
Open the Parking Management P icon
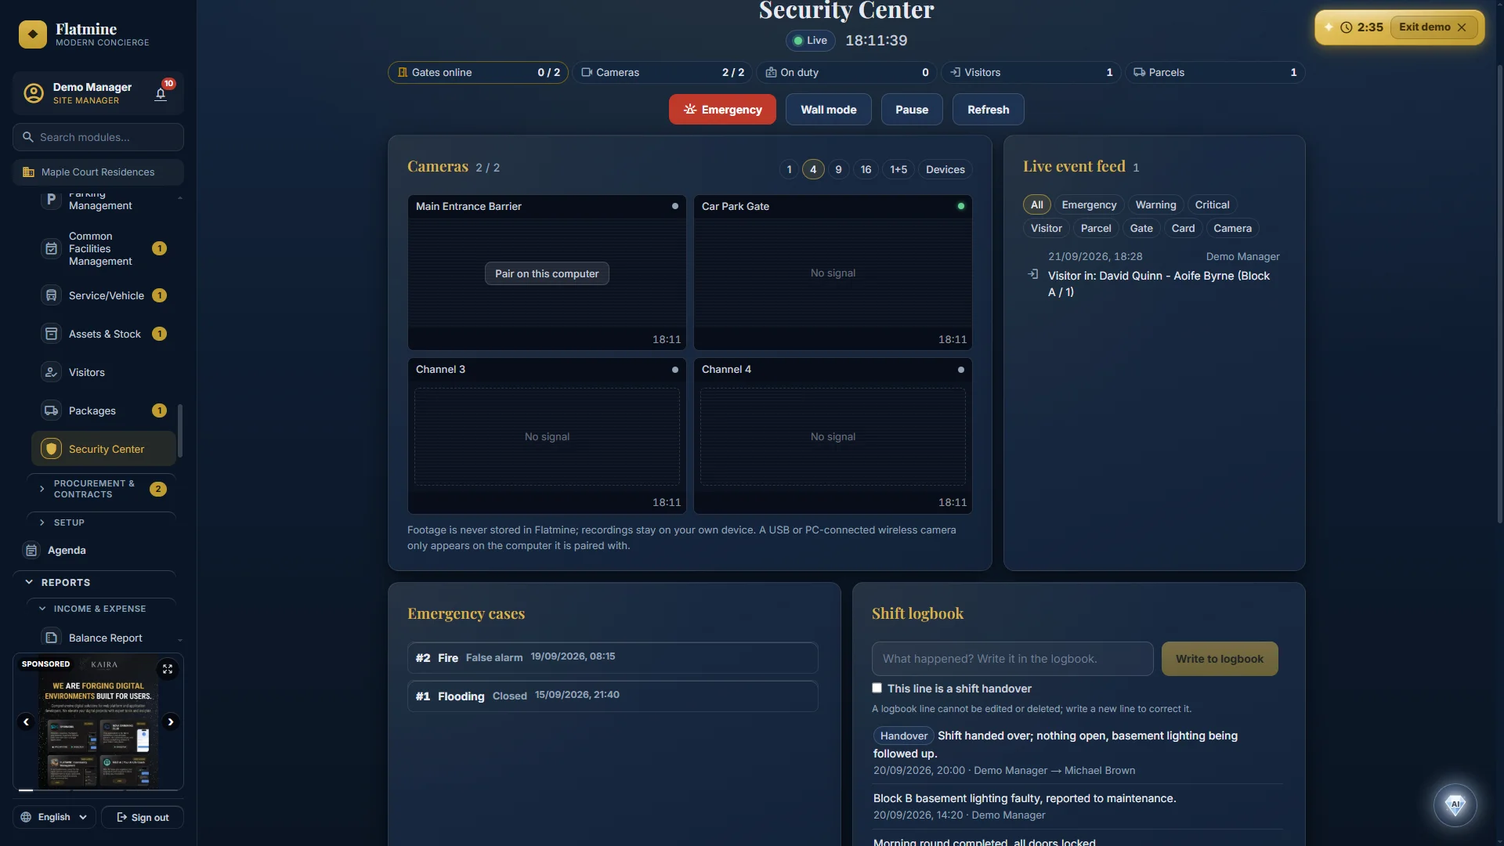(x=51, y=199)
